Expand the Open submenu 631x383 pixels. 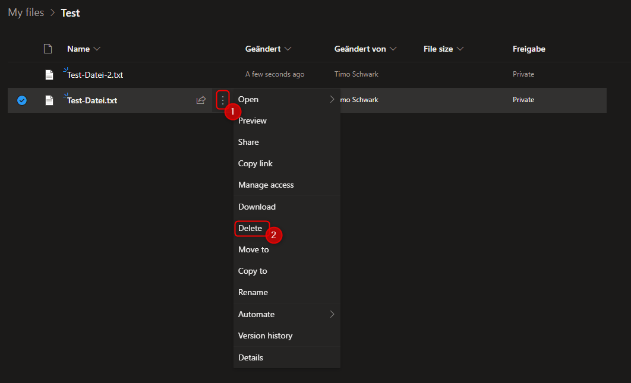tap(332, 99)
